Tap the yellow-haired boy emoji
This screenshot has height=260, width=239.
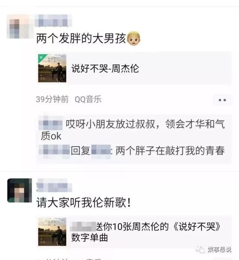[133, 39]
